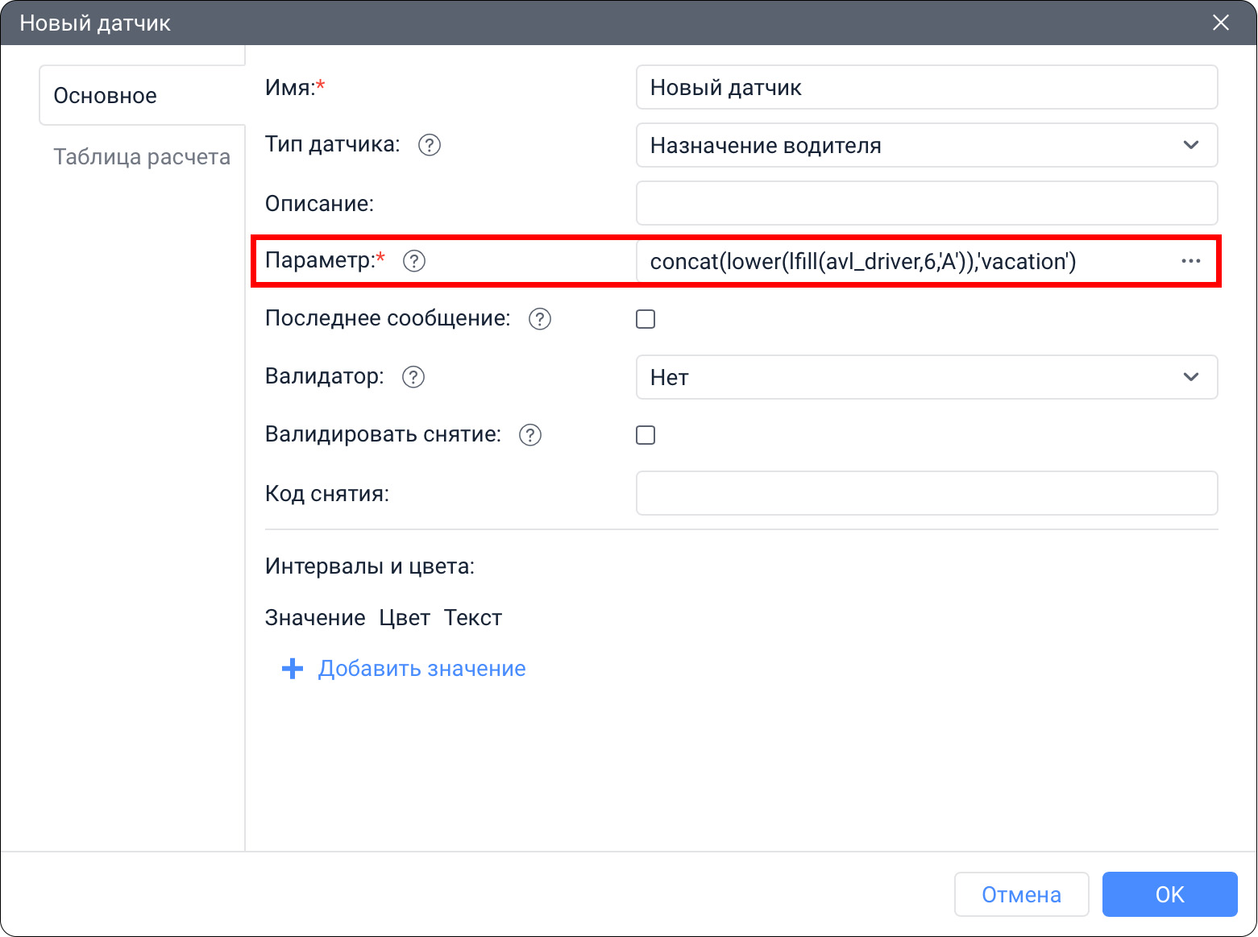Click the Код снятия input field
1258x937 pixels.
pos(926,493)
